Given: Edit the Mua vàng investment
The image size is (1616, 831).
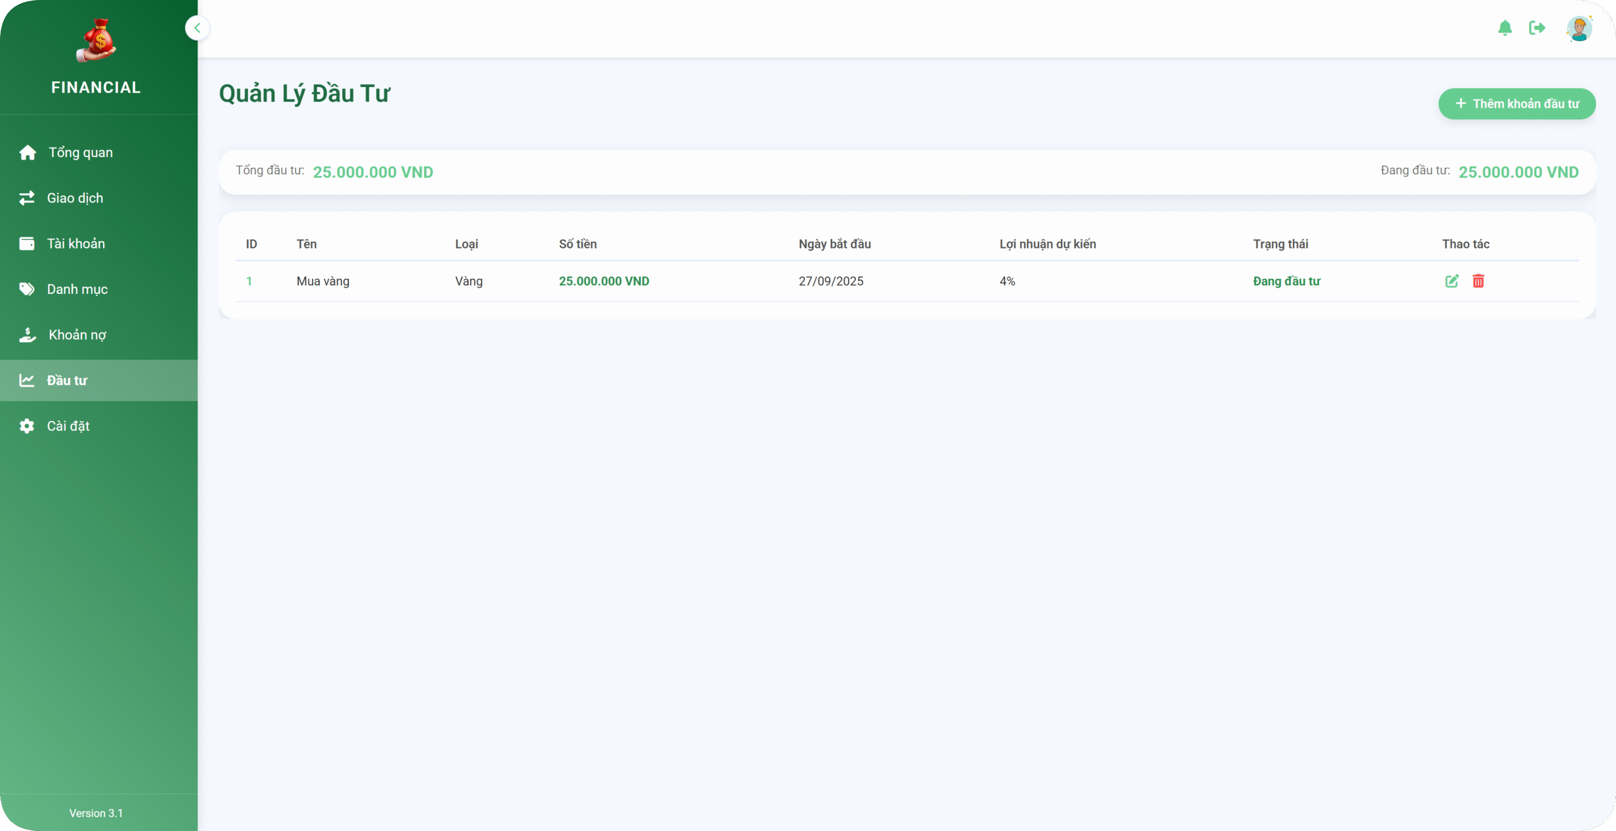Looking at the screenshot, I should (x=1451, y=281).
